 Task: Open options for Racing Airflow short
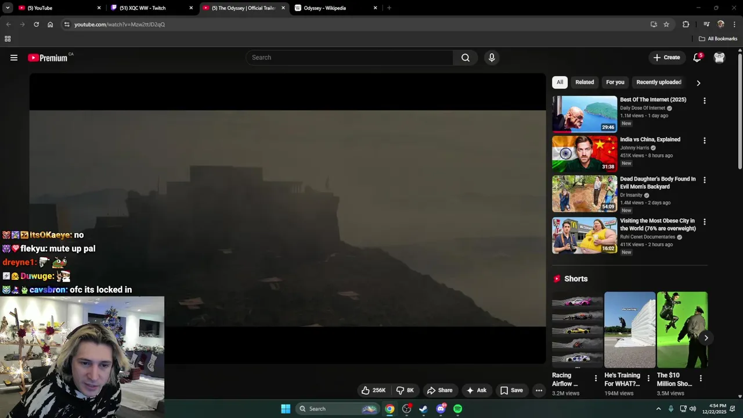click(x=596, y=378)
